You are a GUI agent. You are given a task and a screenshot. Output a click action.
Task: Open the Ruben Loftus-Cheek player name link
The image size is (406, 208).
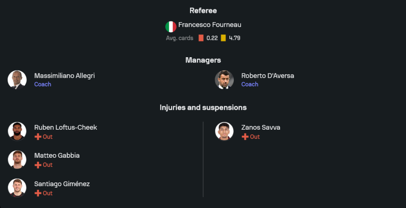point(66,127)
